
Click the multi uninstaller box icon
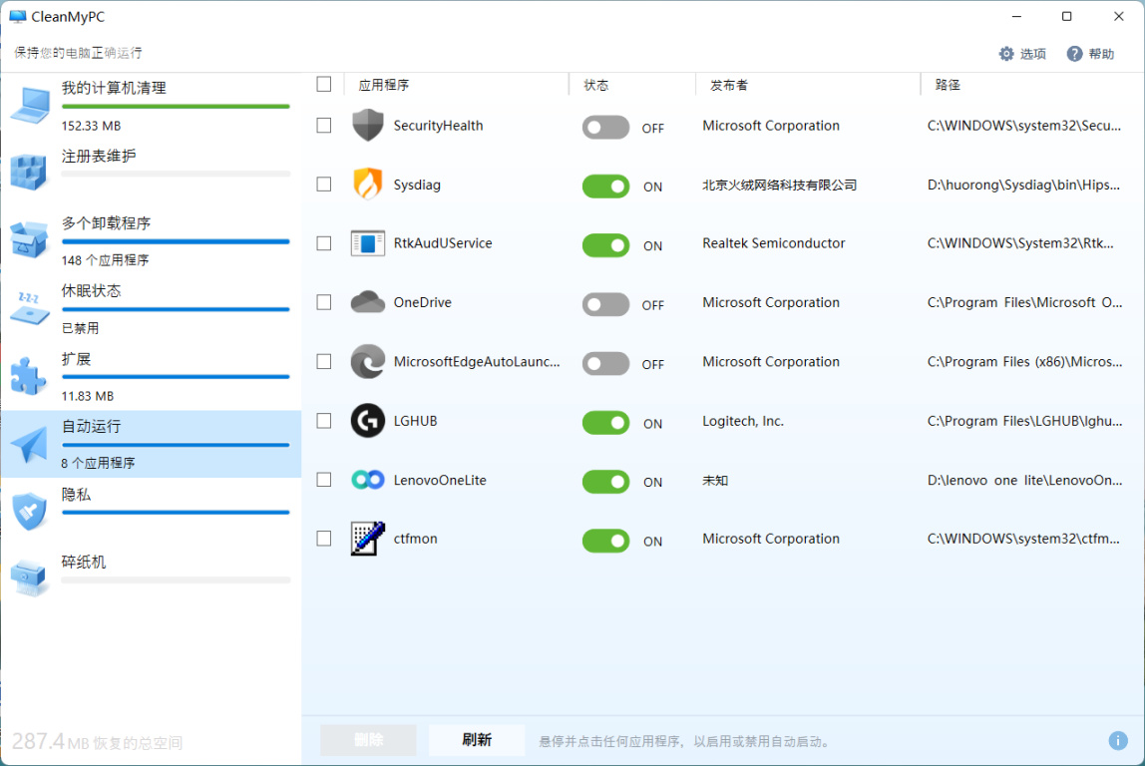(29, 240)
